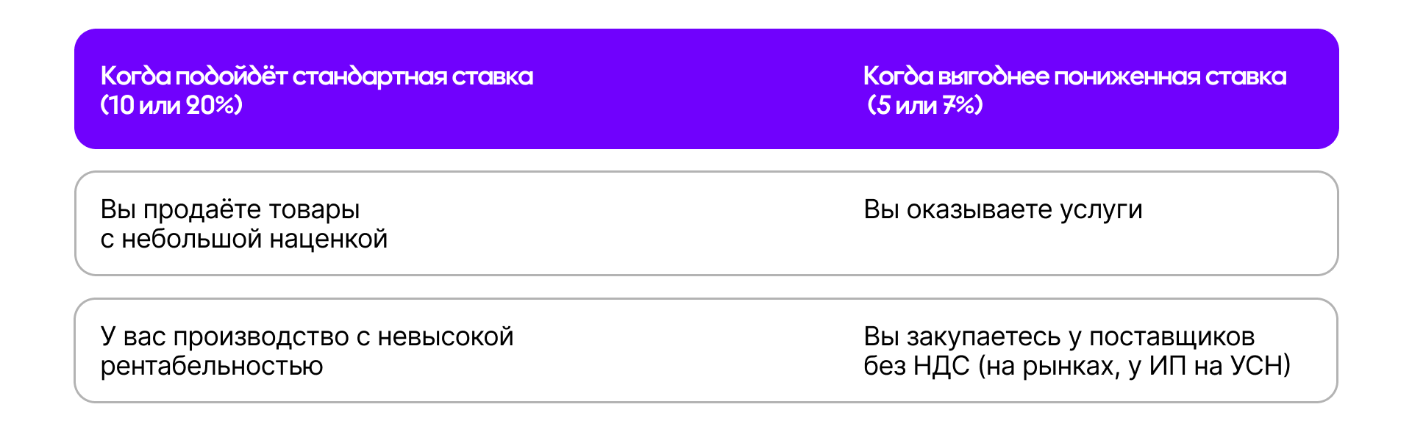Click the line 'с небольшой наценкой'

pos(244,240)
